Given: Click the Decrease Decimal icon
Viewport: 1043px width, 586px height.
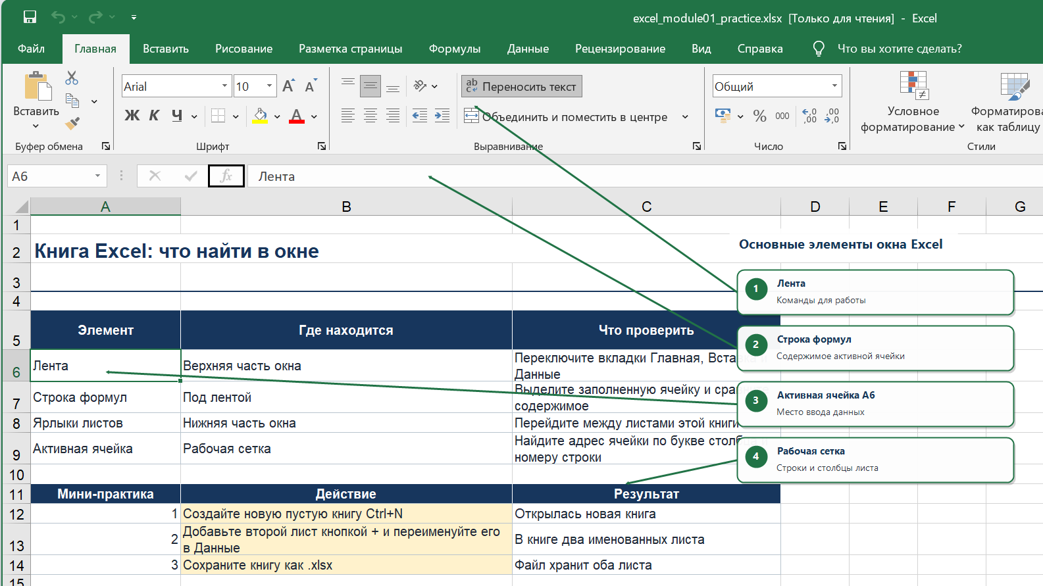Looking at the screenshot, I should [x=832, y=116].
